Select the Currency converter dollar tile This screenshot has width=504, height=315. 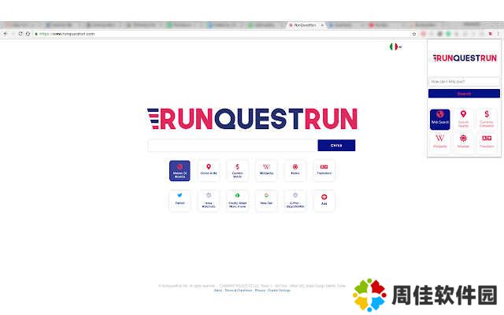pyautogui.click(x=237, y=170)
